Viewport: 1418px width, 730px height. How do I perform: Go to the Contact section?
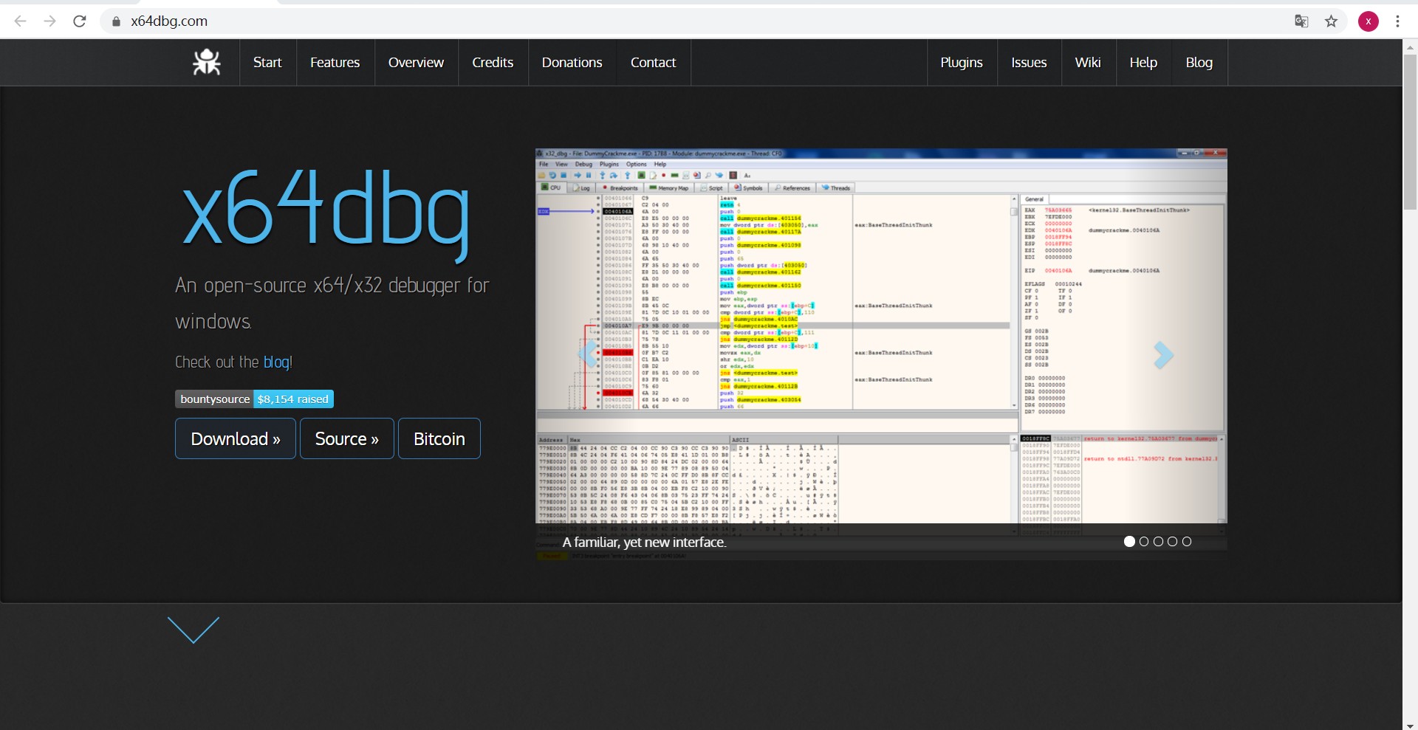[x=654, y=63]
